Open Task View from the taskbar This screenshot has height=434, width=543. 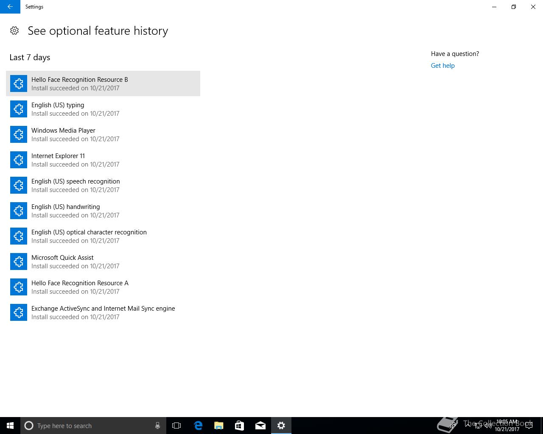pos(176,426)
